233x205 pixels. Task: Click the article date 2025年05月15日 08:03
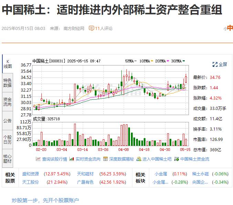23,28
